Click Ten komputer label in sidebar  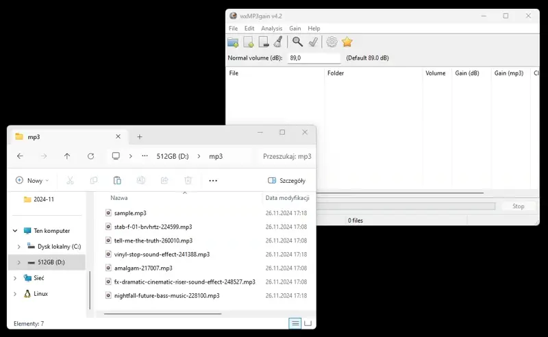tap(52, 231)
